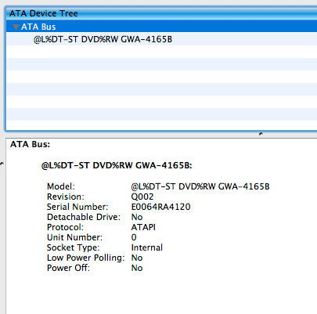The image size is (317, 314).
Task: Click the bold '@L%DT-ST DVD%RW GWA-4165B:' heading
Action: 117,165
